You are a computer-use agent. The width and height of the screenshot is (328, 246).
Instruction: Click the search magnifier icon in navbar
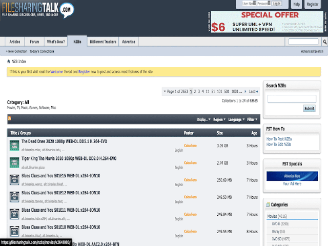[x=324, y=42]
